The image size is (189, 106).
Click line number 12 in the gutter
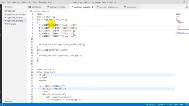(32, 44)
